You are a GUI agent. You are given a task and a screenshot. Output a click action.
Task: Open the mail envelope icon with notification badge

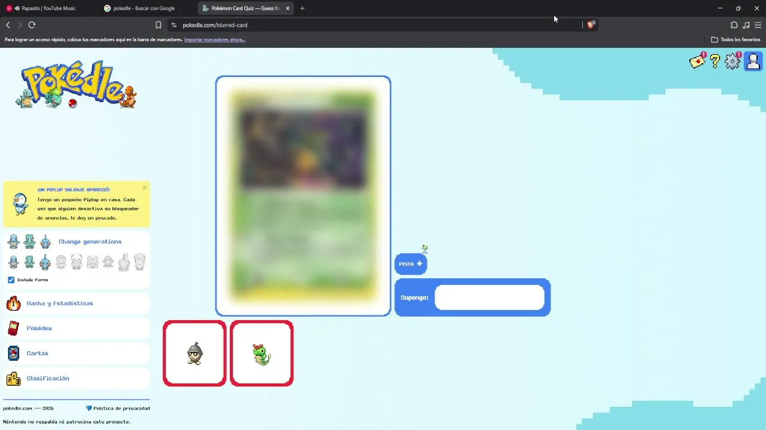click(x=698, y=61)
